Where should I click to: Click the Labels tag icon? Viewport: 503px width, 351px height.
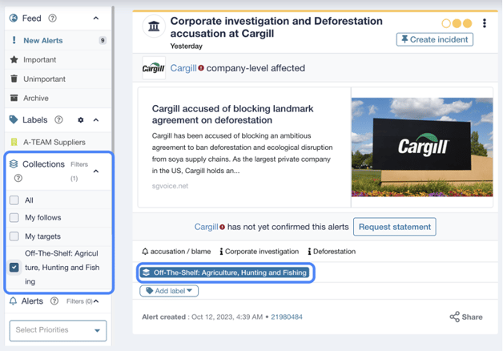click(14, 119)
